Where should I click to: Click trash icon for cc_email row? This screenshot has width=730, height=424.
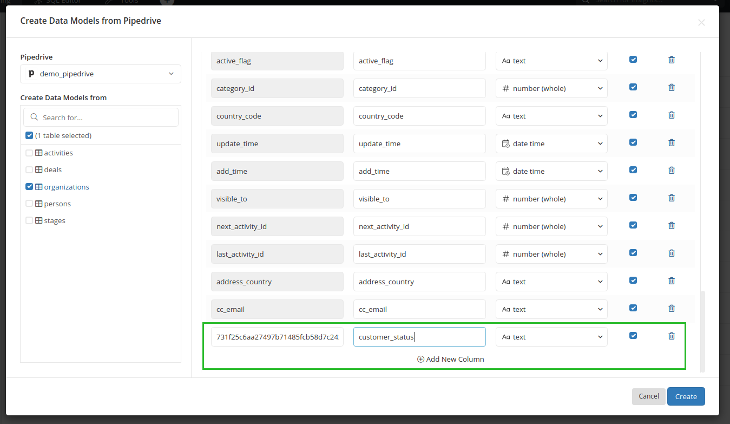pos(672,309)
